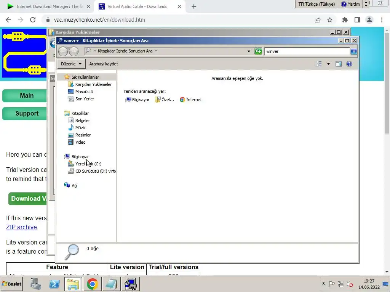This screenshot has width=390, height=292.
Task: Click the Chrome address bar URL
Action: pos(99,20)
